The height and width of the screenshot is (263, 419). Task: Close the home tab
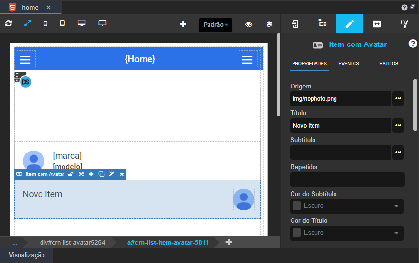[49, 7]
